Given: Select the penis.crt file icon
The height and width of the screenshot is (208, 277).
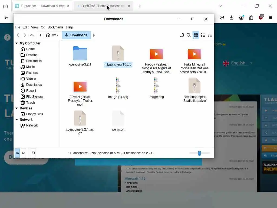Looking at the screenshot, I should (118, 118).
